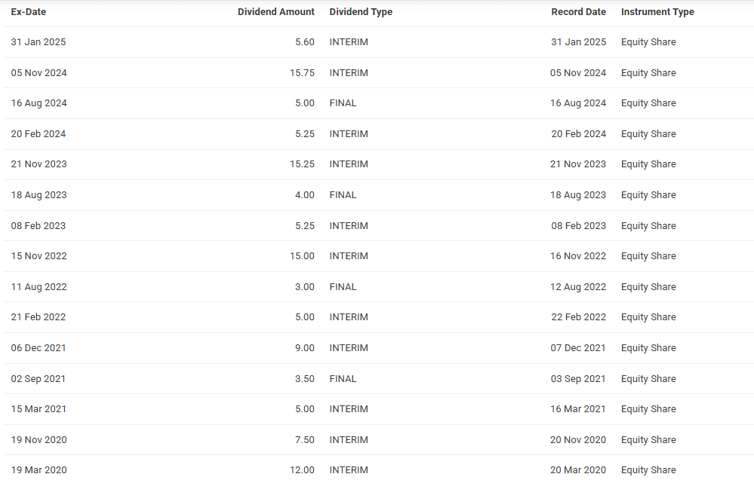Click the Instrument Type column header
754x480 pixels.
(657, 12)
